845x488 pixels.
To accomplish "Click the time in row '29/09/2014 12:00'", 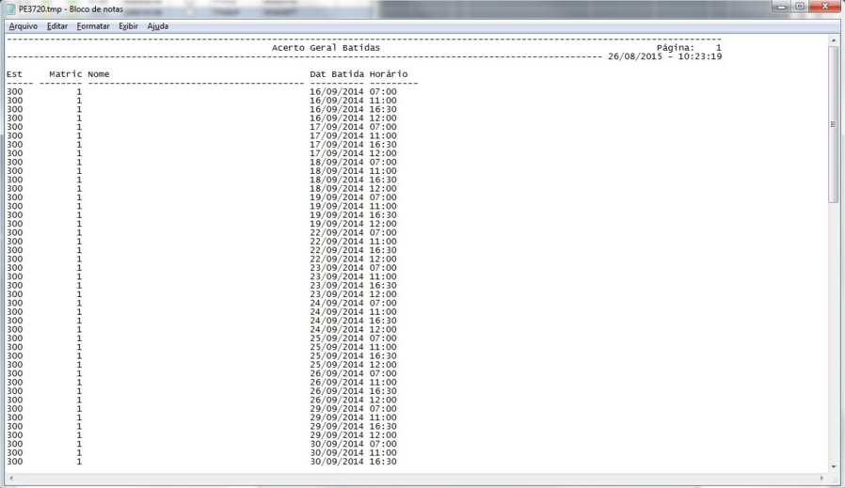I will pos(383,435).
